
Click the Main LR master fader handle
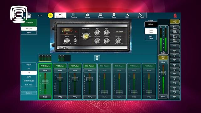pyautogui.click(x=163, y=73)
